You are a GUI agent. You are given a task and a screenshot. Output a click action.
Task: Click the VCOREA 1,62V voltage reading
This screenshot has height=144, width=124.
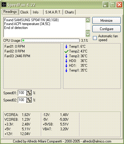(x=17, y=115)
